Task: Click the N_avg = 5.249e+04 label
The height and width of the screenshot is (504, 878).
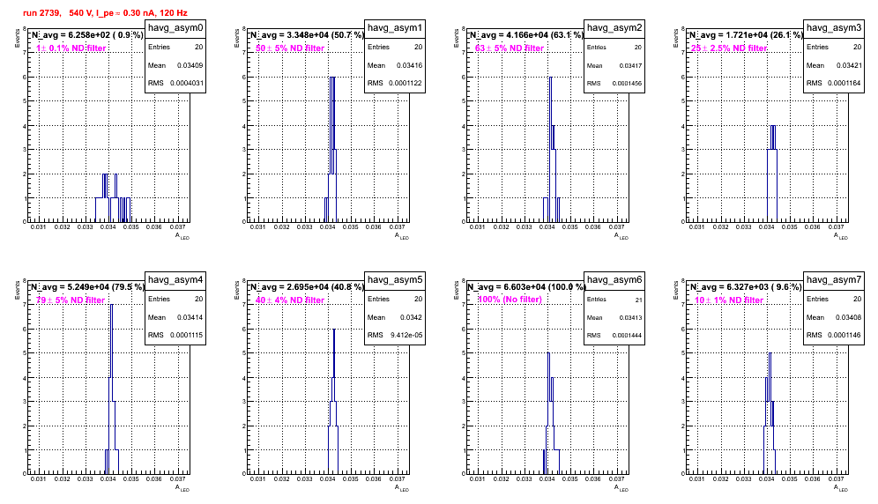Action: pos(86,286)
